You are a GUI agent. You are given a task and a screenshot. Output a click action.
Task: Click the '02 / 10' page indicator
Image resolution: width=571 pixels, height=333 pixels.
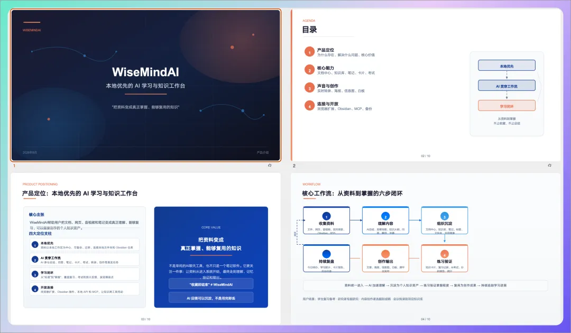[x=426, y=156]
